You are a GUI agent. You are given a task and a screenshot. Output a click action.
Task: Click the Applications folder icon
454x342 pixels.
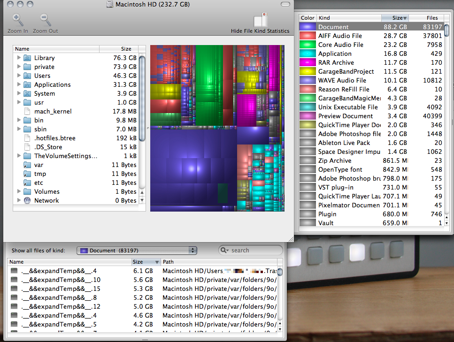[27, 84]
